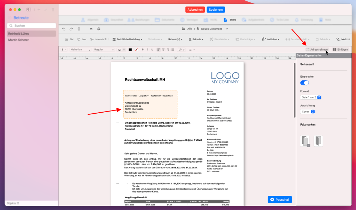Viewport: 356px width, 210px height.
Task: Switch to the Allgemein tab
Action: click(90, 20)
